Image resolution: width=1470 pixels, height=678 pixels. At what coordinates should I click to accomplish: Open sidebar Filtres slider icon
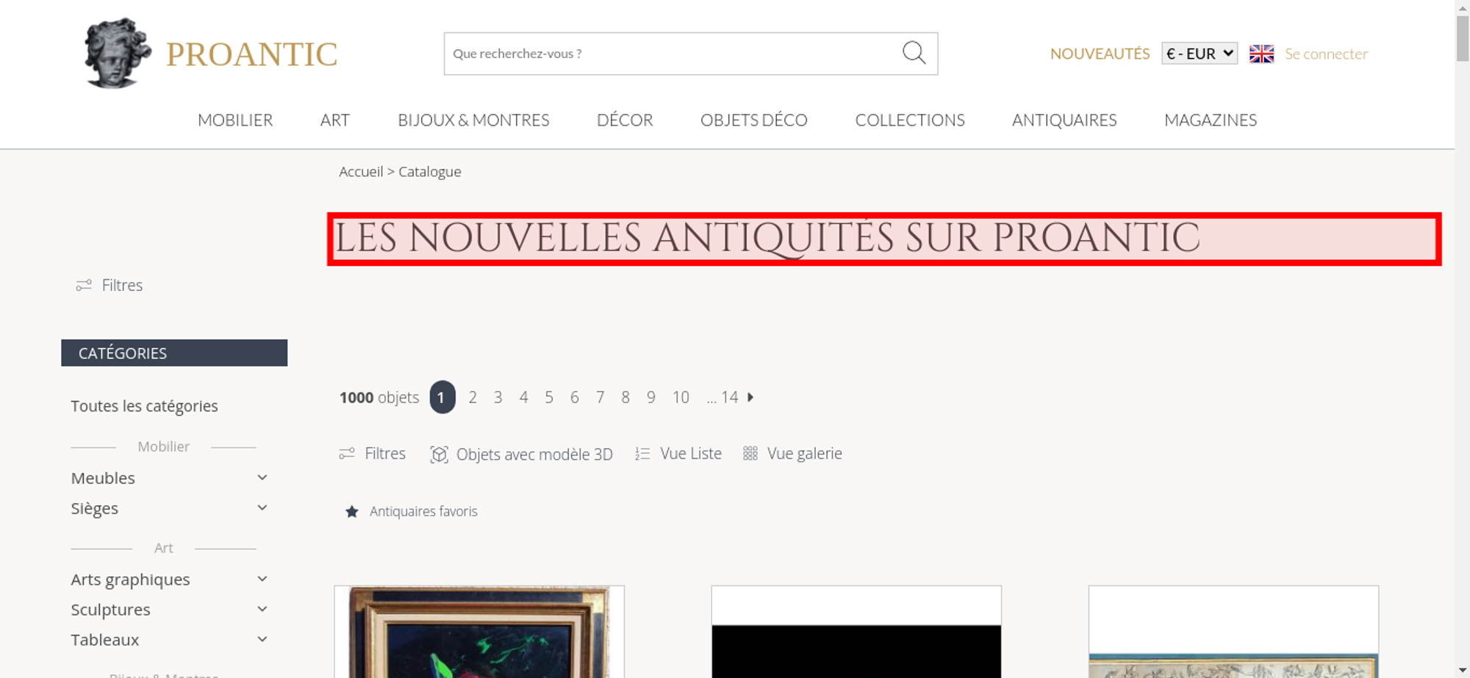[x=84, y=285]
